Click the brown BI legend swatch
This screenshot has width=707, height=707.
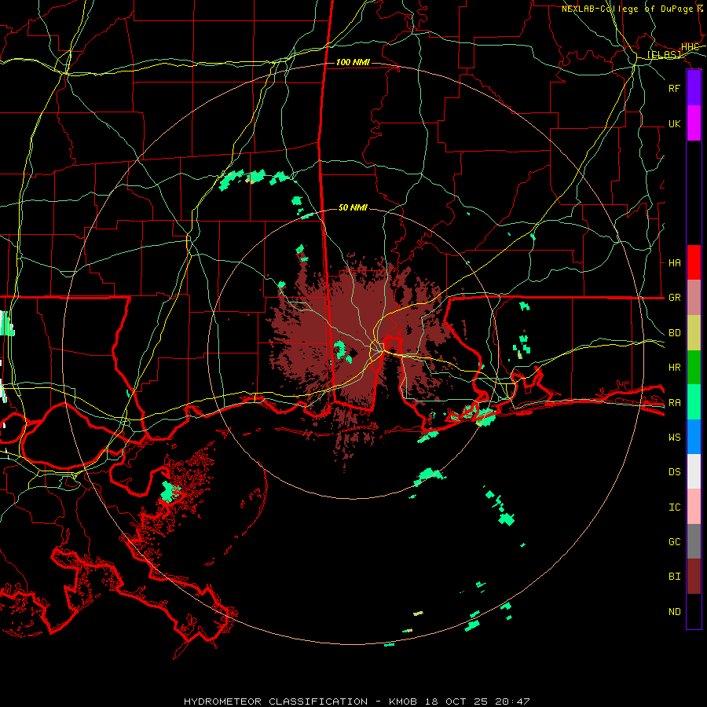pos(694,577)
